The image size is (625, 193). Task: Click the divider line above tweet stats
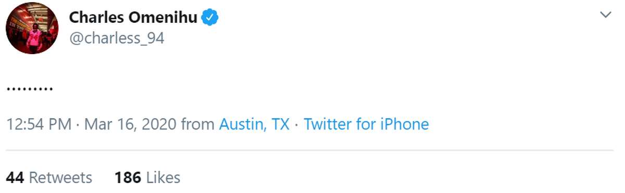310,150
